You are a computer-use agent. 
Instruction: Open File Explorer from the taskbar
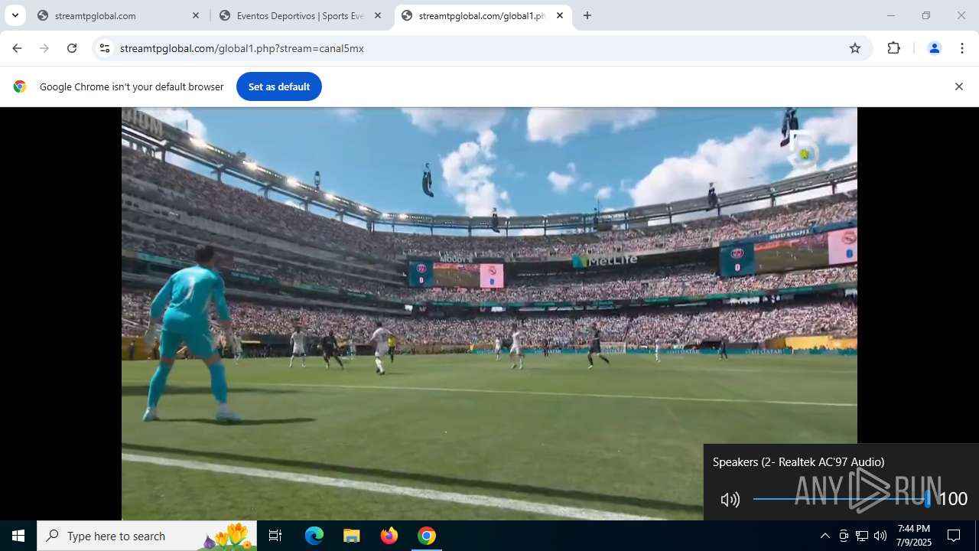(351, 536)
